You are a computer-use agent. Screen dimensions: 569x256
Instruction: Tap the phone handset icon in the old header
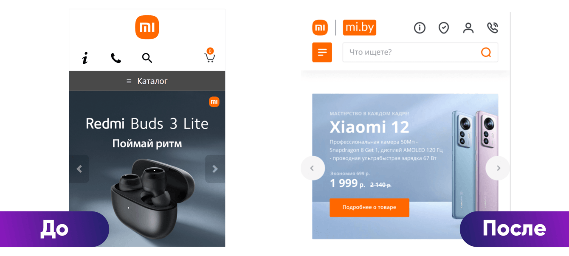pos(116,58)
